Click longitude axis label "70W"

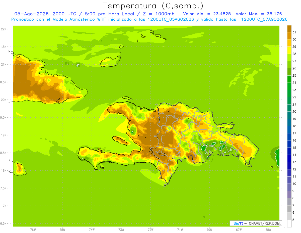pyautogui.click(x=209, y=230)
